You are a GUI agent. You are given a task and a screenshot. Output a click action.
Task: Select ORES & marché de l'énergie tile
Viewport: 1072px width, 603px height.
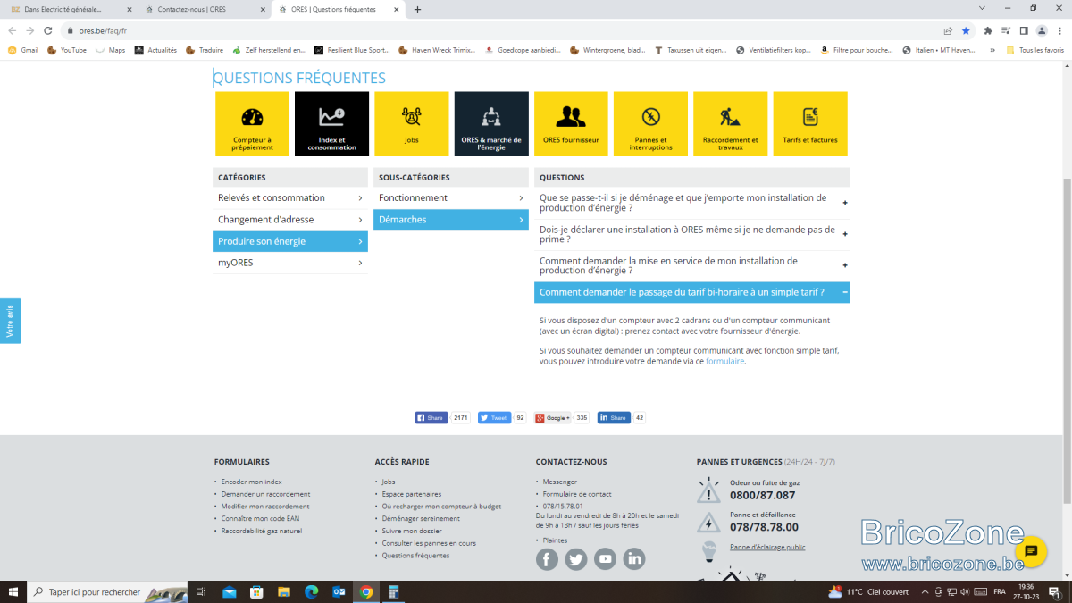pos(491,124)
